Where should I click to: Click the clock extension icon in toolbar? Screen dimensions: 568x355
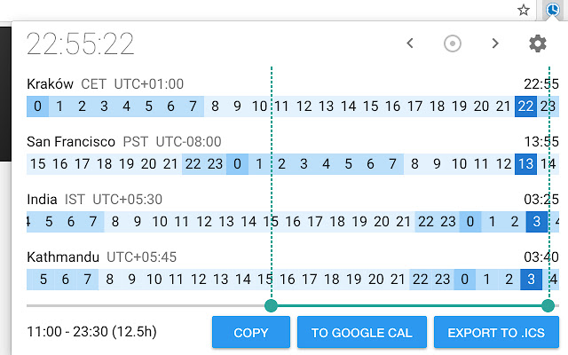point(554,10)
